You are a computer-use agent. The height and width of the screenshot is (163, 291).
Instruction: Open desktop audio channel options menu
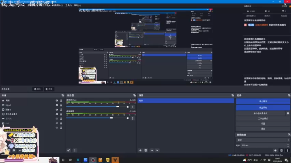[x=133, y=118]
